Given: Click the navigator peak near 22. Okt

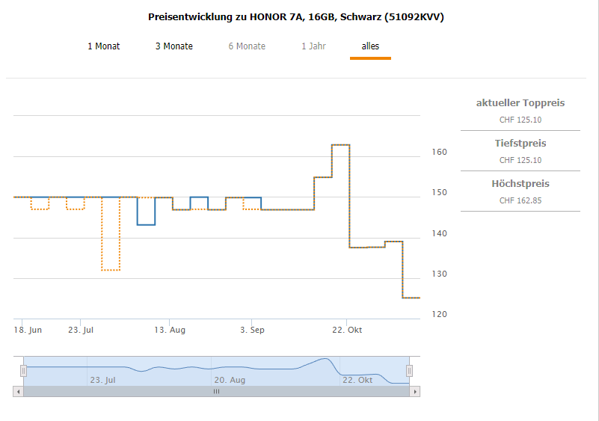Looking at the screenshot, I should point(326,360).
